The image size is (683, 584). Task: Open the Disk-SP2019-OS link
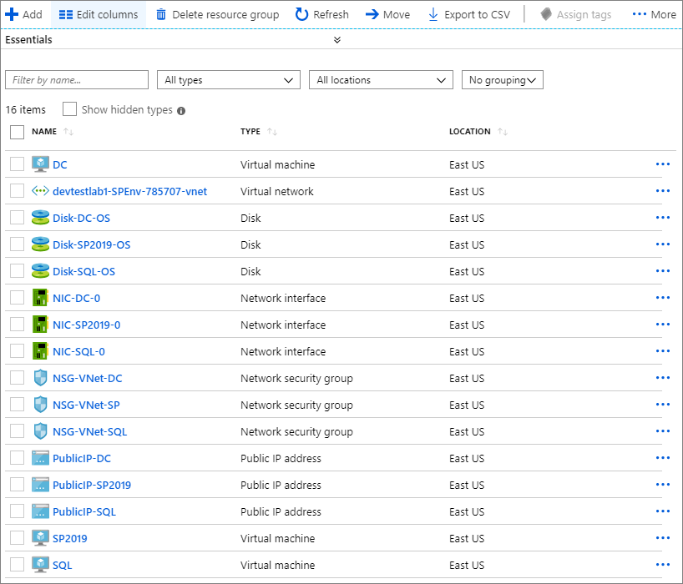[92, 244]
